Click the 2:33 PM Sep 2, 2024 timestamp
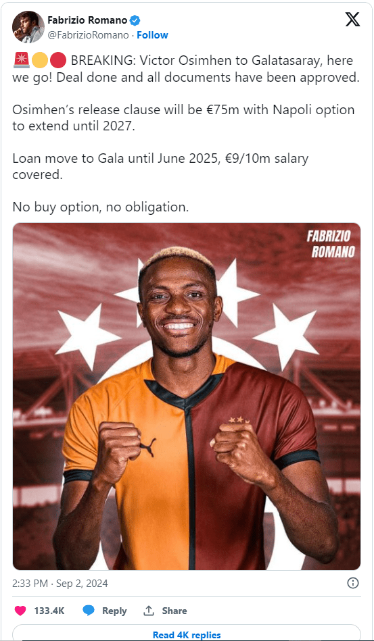The height and width of the screenshot is (641, 374). point(60,583)
